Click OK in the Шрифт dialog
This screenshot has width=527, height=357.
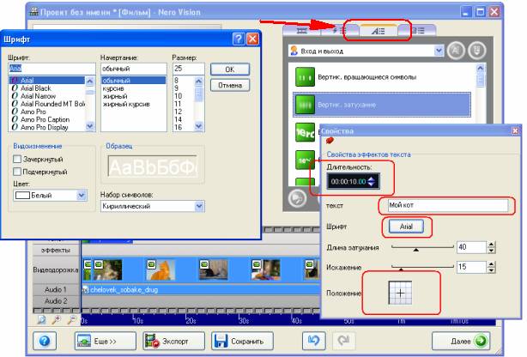coord(230,70)
